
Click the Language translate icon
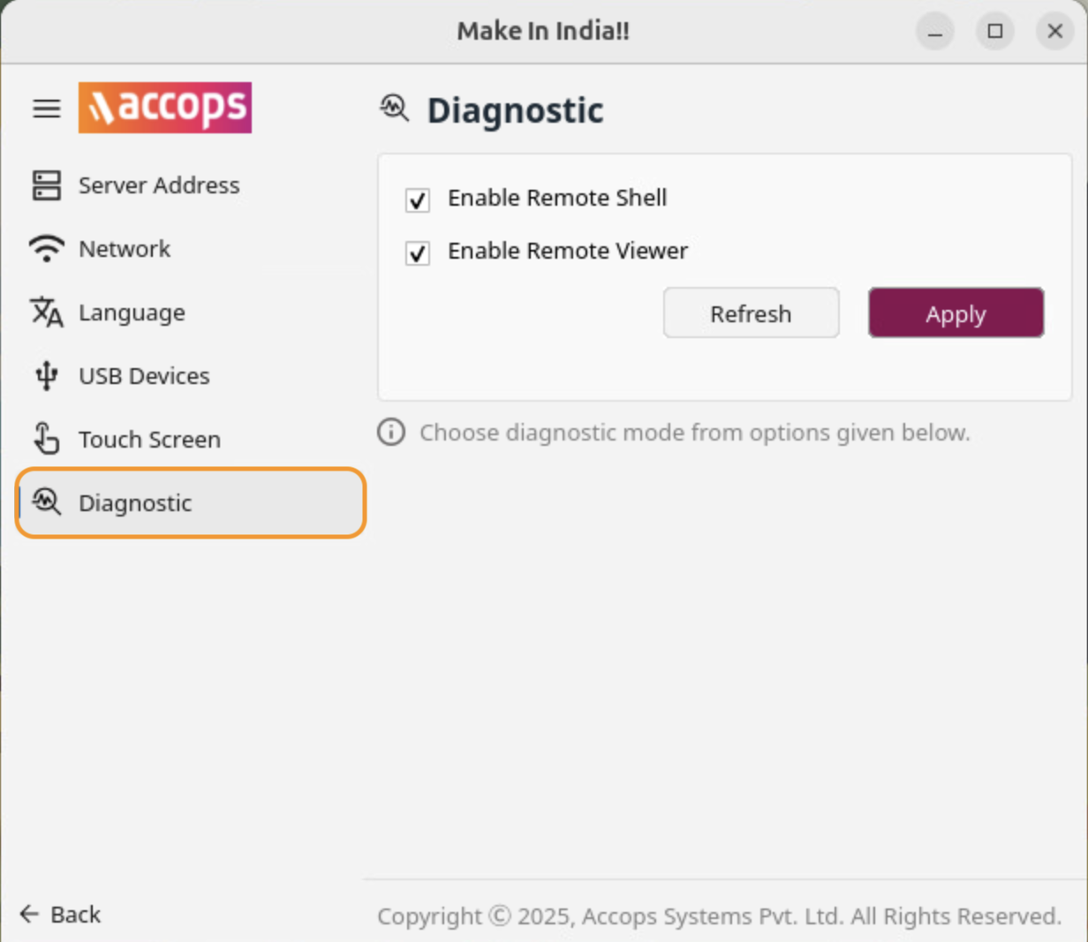tap(47, 313)
